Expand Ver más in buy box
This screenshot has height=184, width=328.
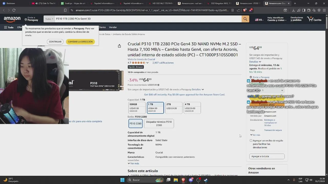pos(255,135)
